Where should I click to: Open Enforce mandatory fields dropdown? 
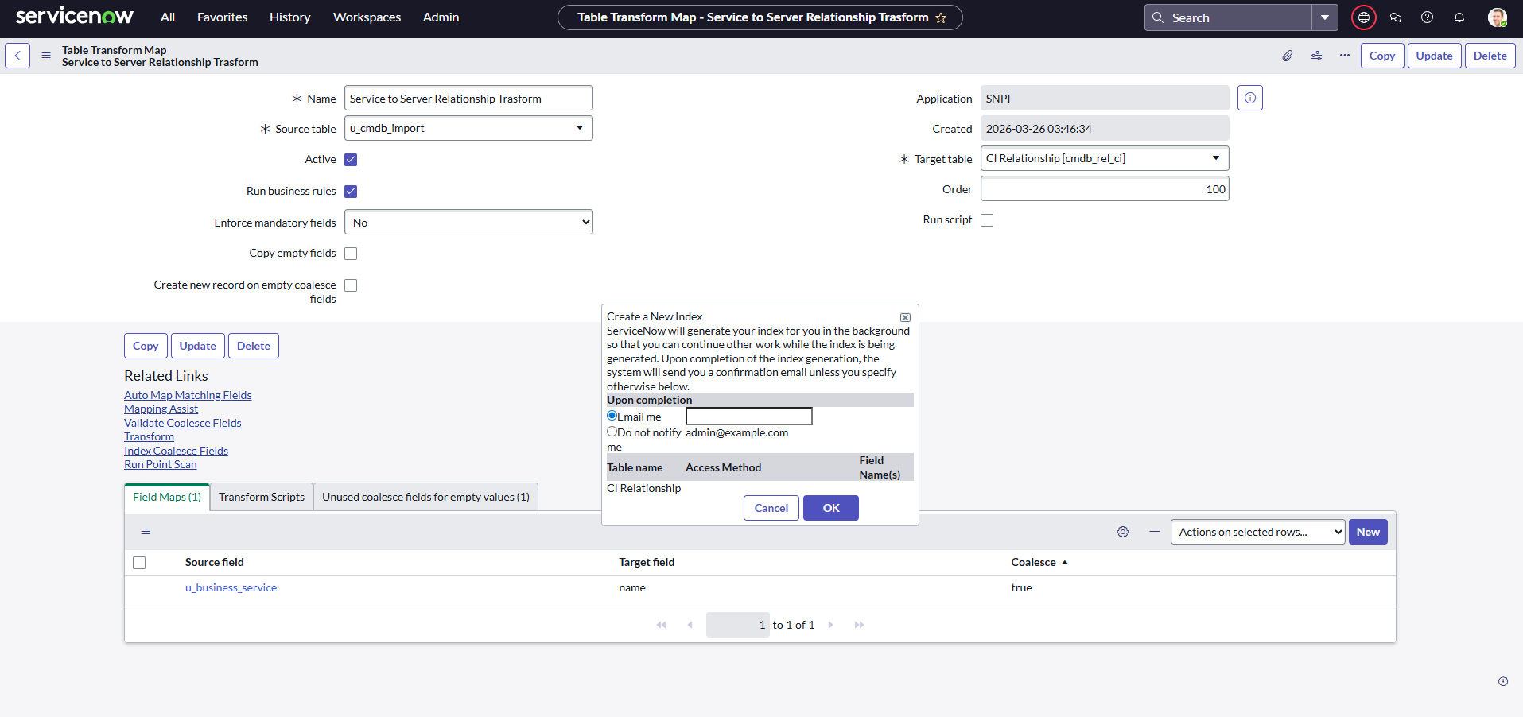point(468,223)
